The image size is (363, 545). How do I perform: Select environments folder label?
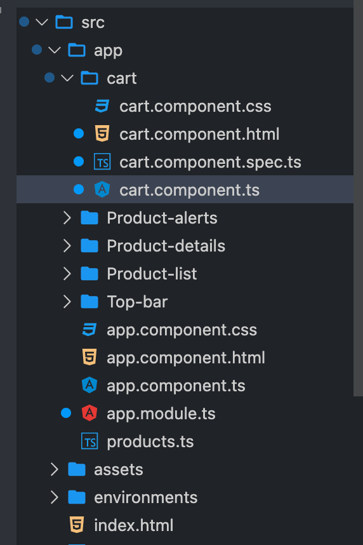click(145, 498)
